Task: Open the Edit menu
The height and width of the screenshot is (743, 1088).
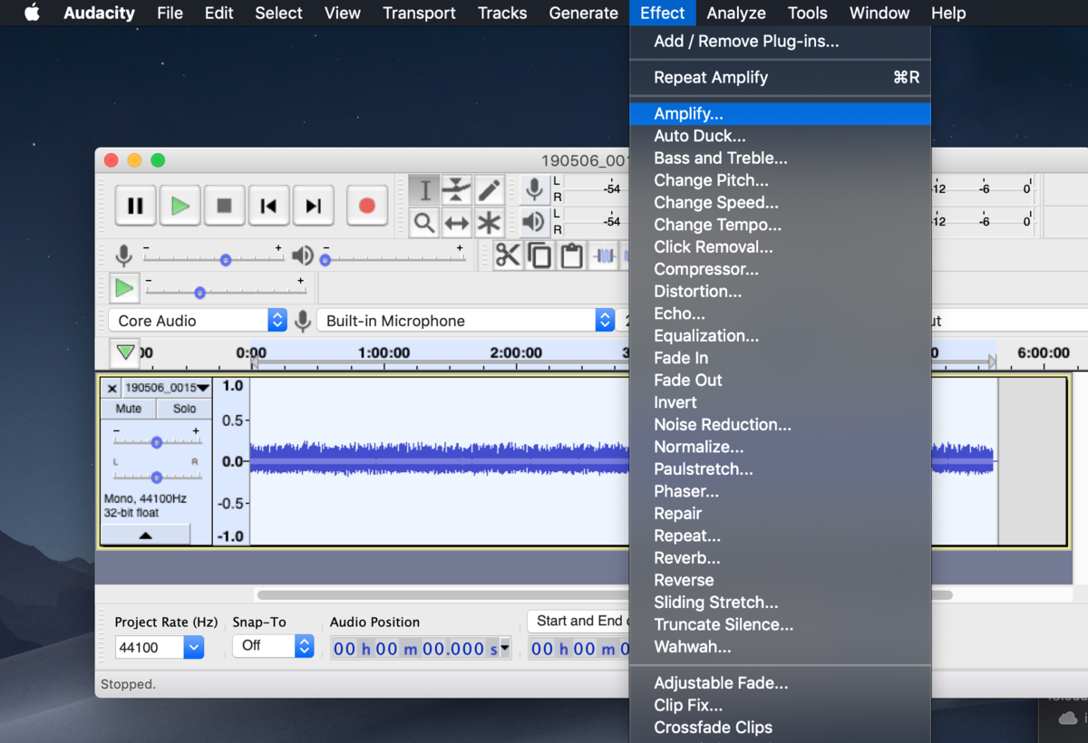Action: click(x=219, y=13)
